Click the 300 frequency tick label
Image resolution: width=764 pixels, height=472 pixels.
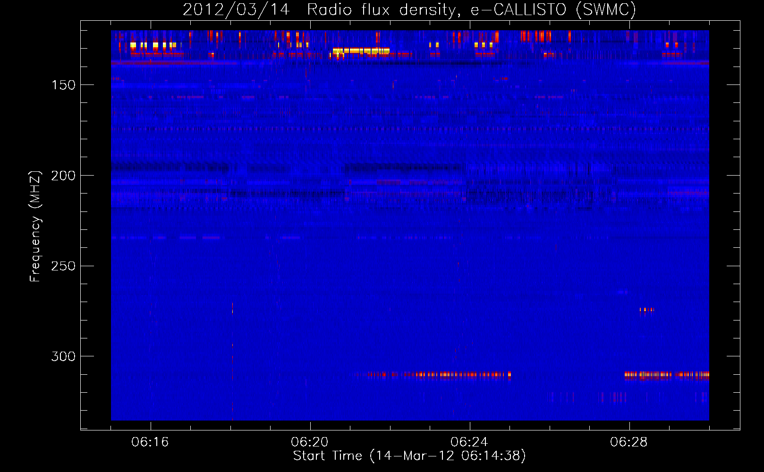click(63, 356)
